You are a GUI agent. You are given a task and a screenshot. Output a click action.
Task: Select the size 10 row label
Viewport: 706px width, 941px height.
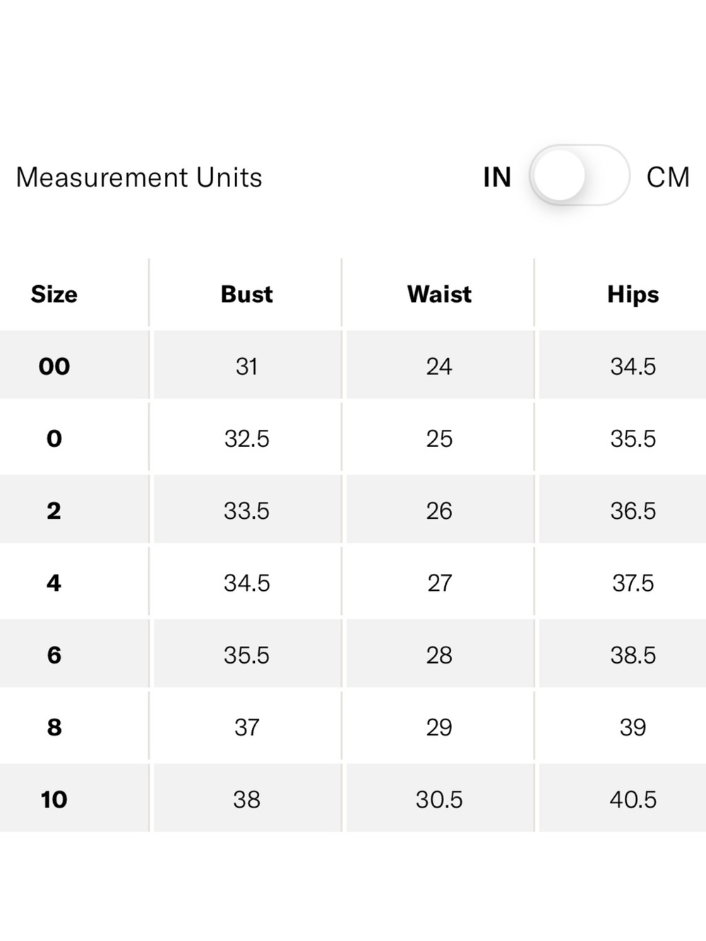click(x=54, y=799)
